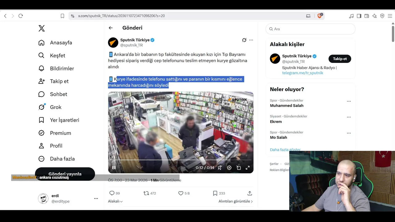The height and width of the screenshot is (222, 395).
Task: Open Takip et in sidebar navigation
Action: click(53, 81)
